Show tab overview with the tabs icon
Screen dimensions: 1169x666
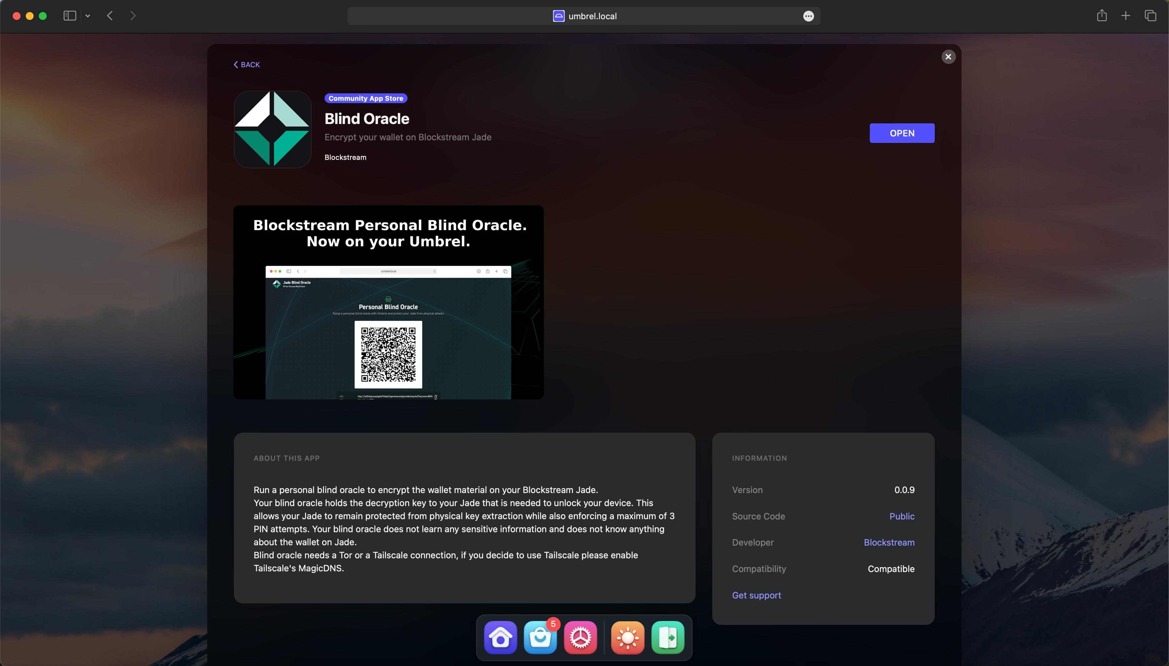(x=1150, y=16)
